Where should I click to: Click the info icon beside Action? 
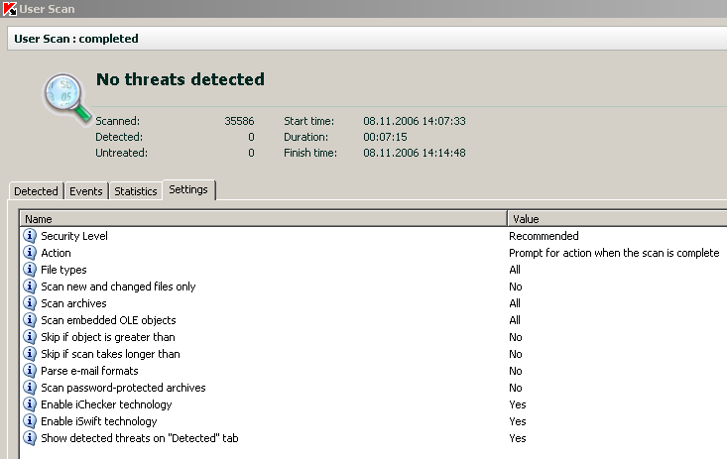click(30, 253)
